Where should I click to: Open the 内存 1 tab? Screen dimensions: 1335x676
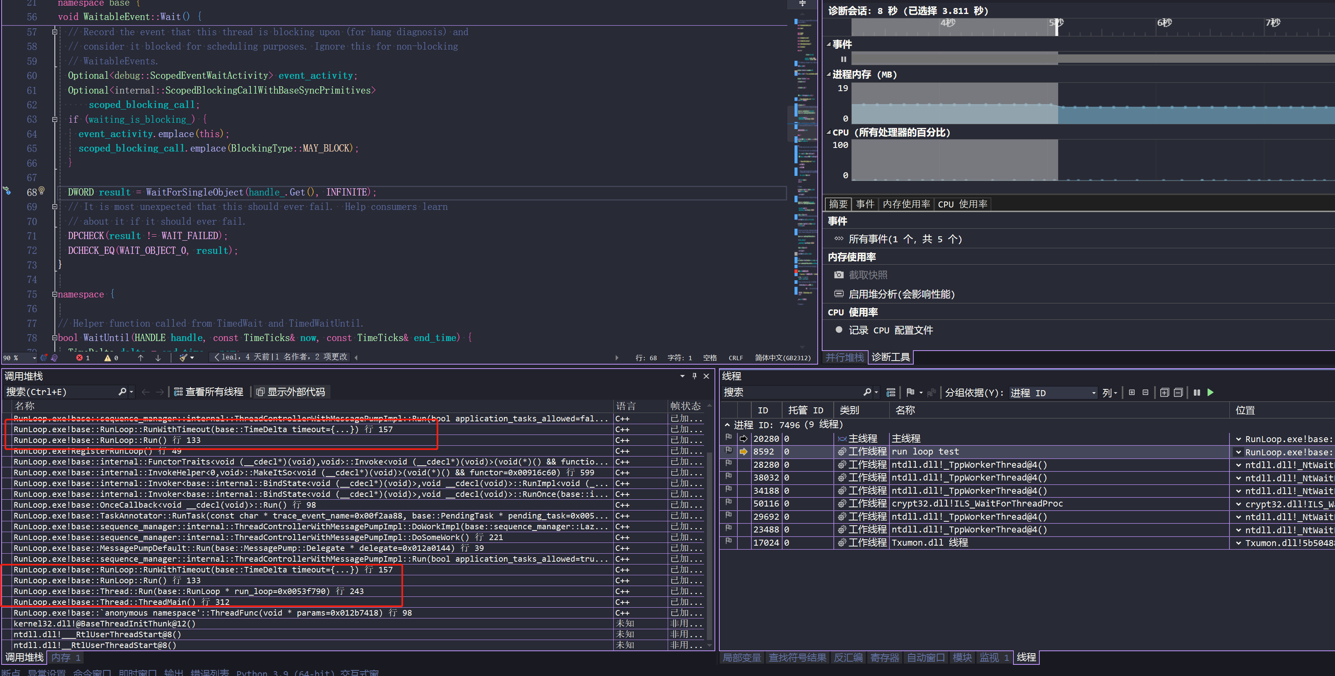tap(66, 657)
